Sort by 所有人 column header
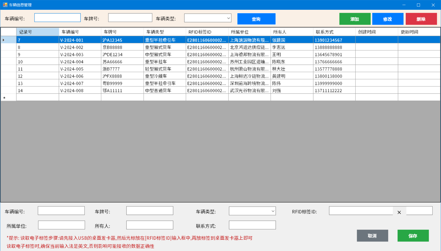 tap(292, 32)
